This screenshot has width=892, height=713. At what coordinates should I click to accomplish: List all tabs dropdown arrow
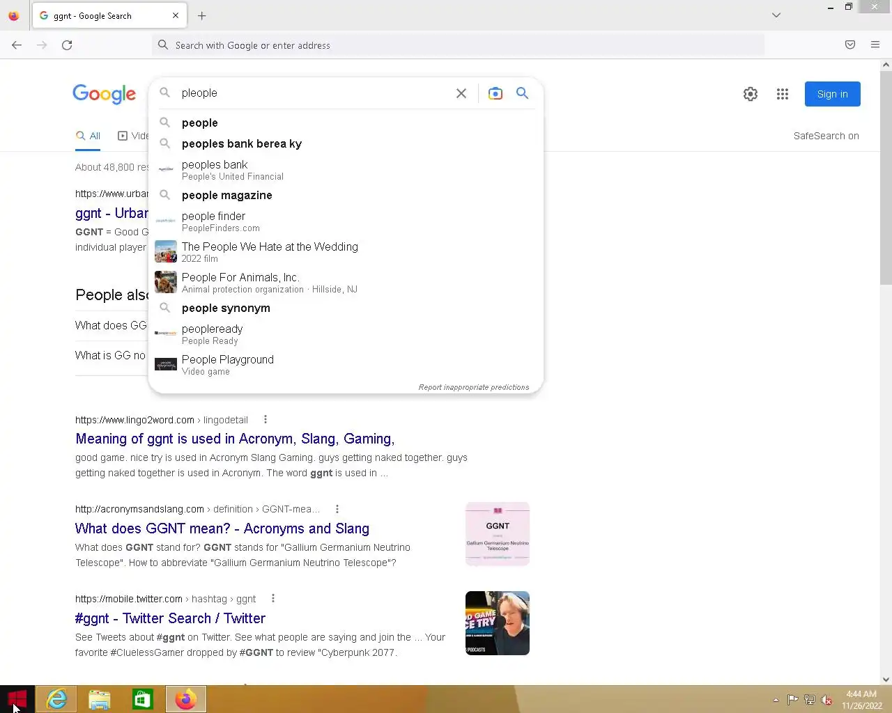[776, 15]
